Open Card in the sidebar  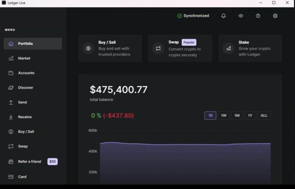click(x=22, y=177)
